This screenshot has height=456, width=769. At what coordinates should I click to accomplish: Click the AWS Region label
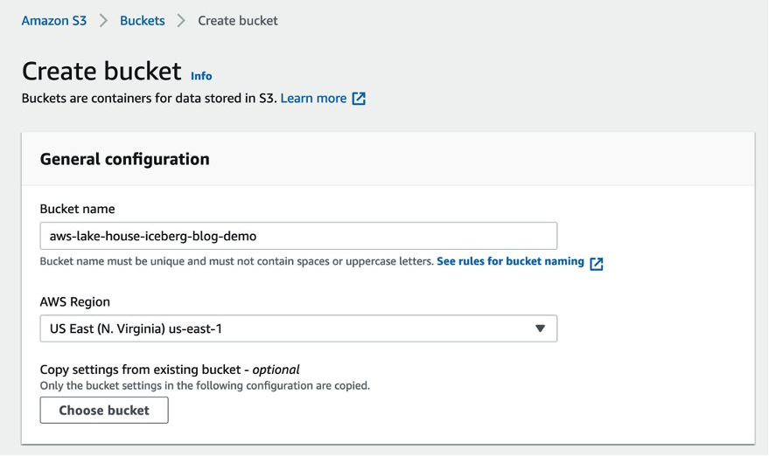pos(75,301)
